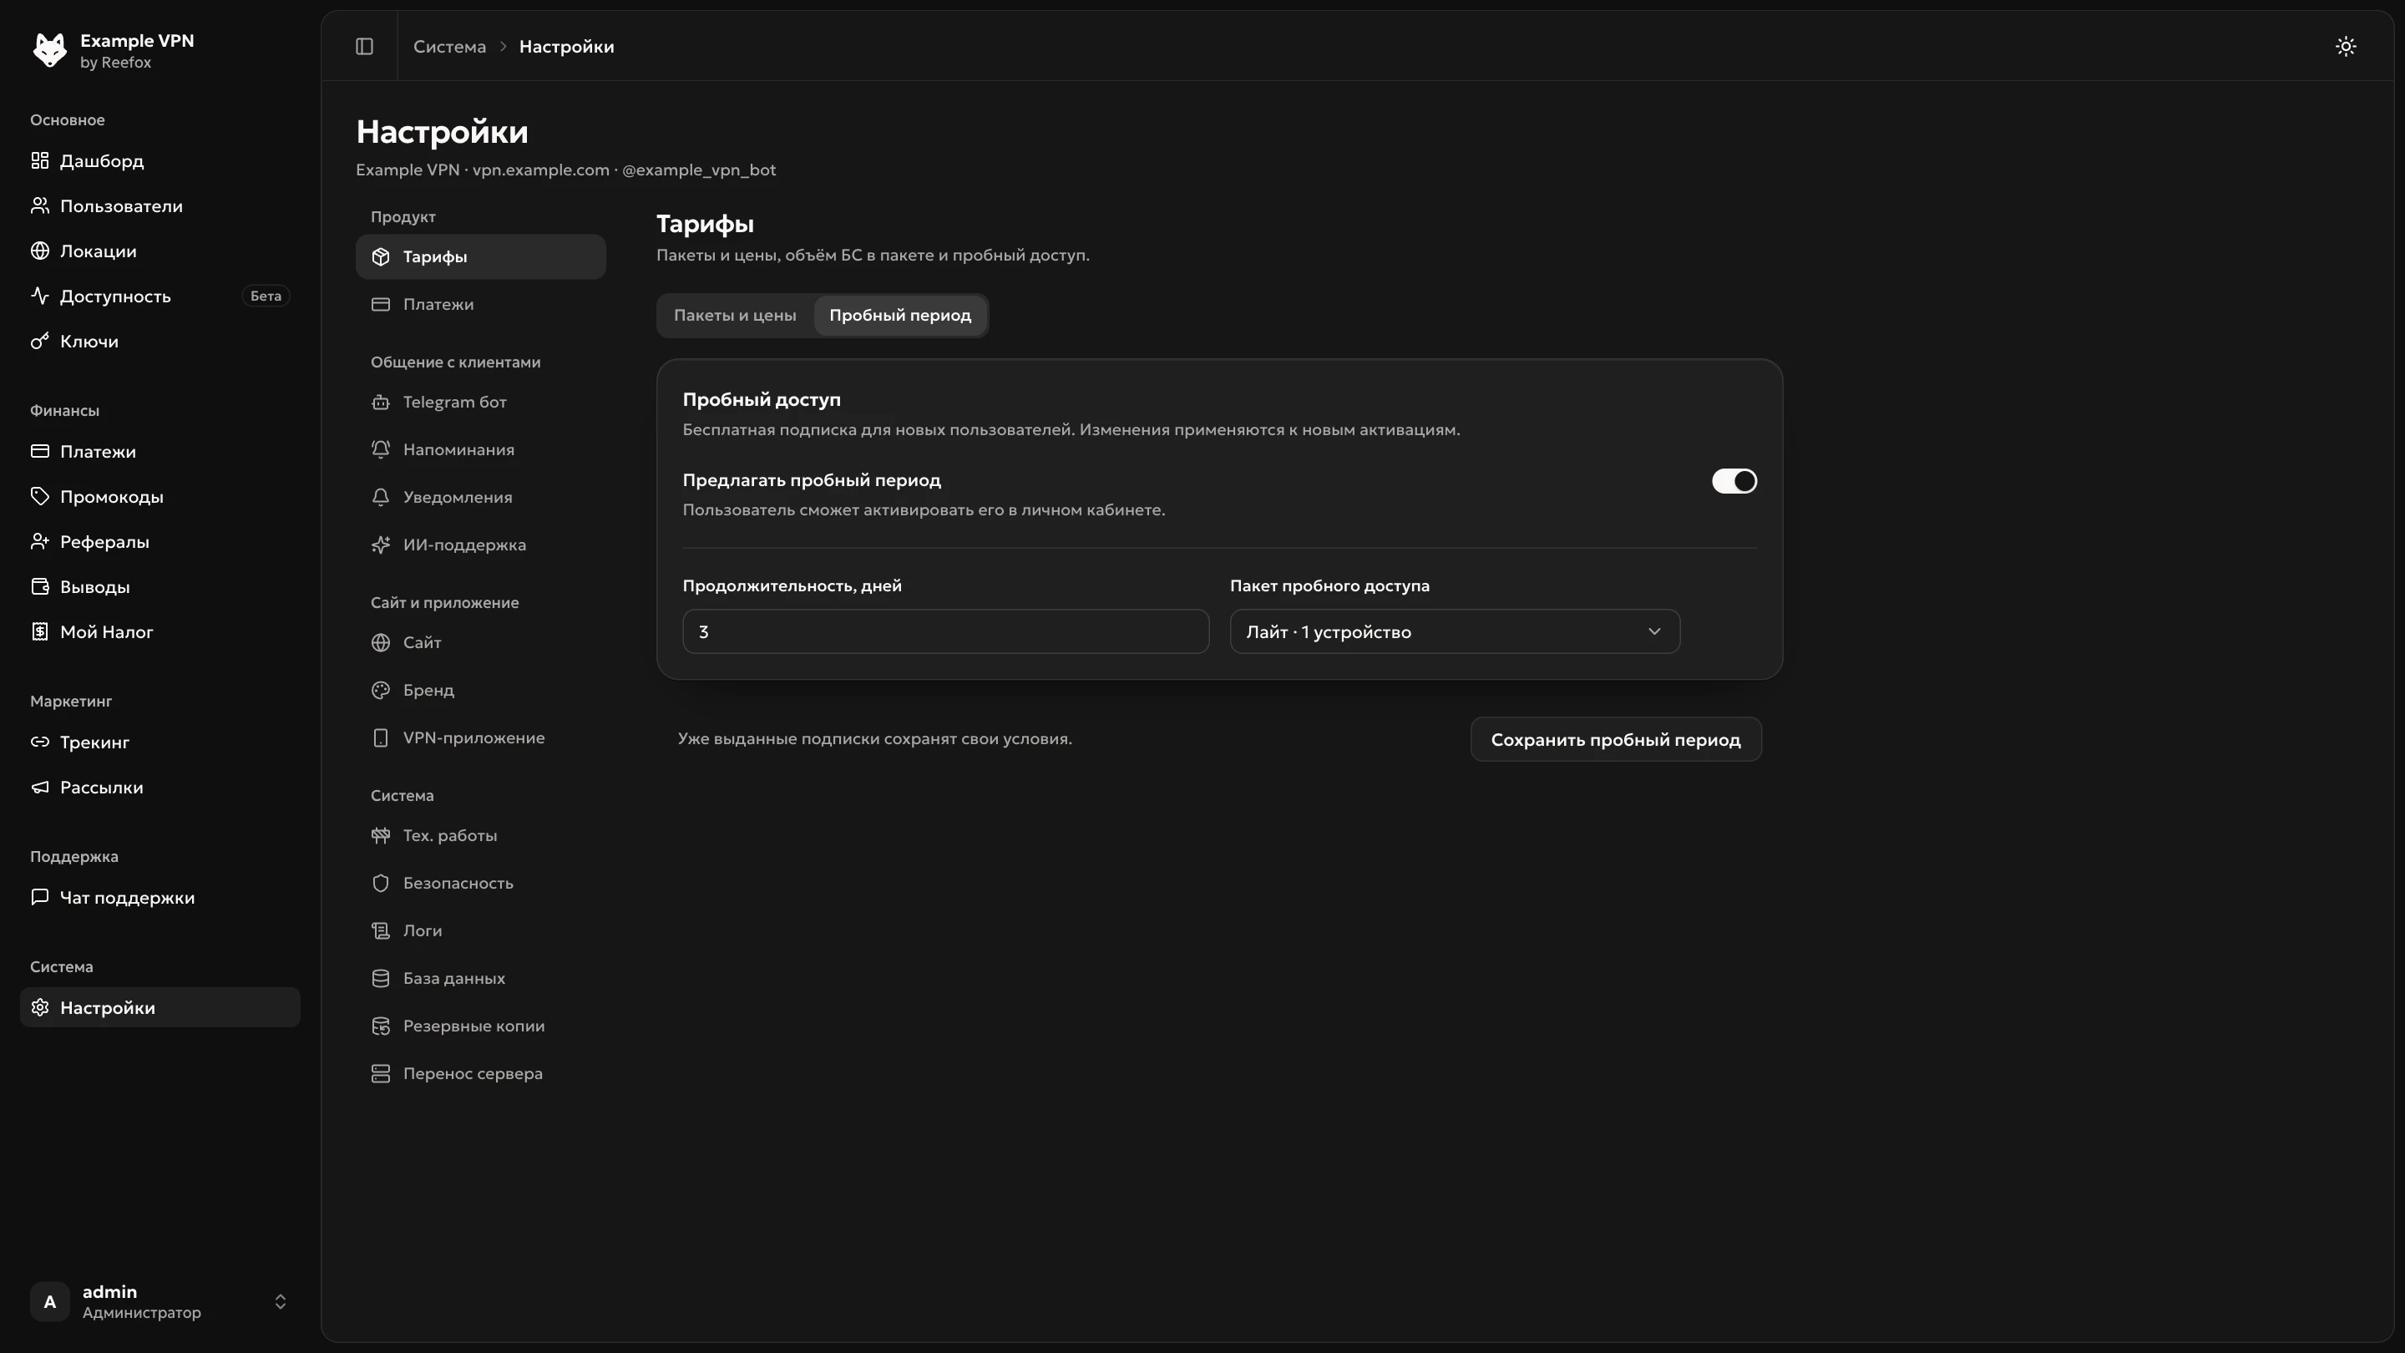Click Сохранить пробный период button

click(1615, 739)
